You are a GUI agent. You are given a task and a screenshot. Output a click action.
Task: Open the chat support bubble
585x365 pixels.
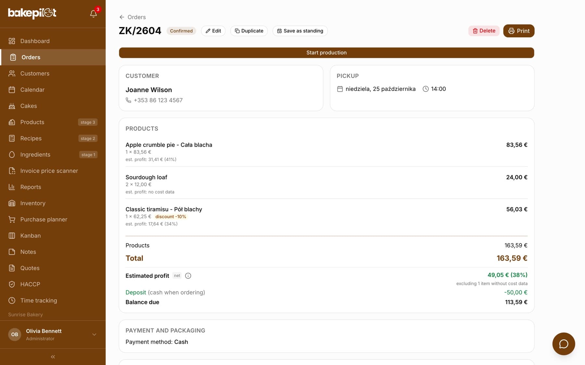(564, 344)
